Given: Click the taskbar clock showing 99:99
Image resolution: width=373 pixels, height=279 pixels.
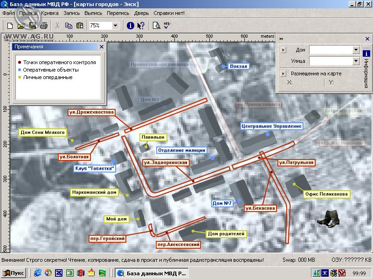Looking at the screenshot, I should 359,273.
